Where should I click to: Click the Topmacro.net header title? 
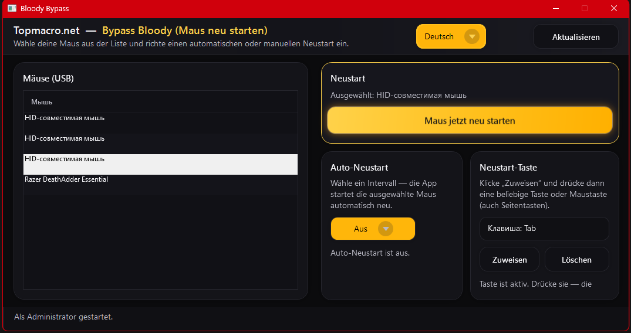coord(46,30)
